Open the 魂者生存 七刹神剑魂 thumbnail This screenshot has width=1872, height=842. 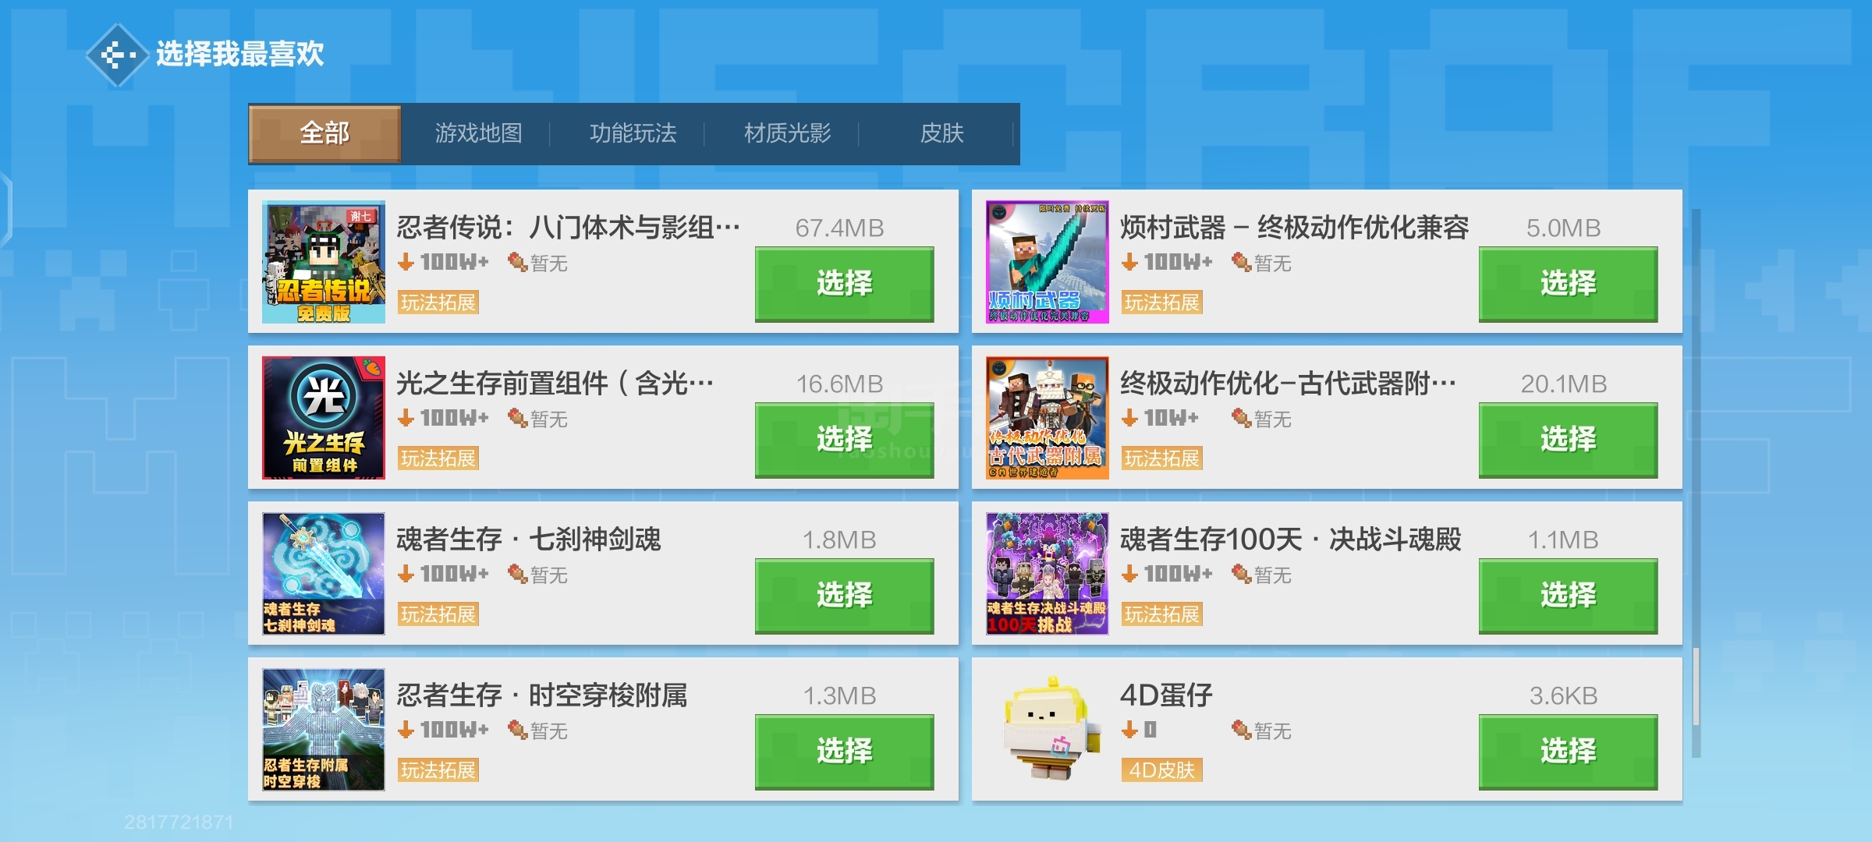324,574
